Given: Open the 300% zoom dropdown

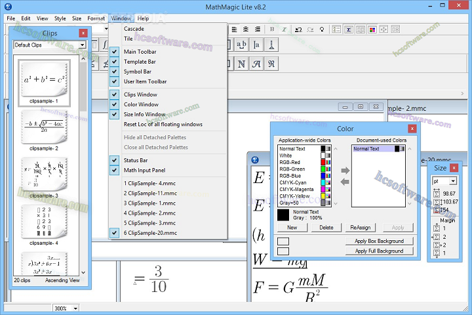Looking at the screenshot, I should click(x=75, y=308).
